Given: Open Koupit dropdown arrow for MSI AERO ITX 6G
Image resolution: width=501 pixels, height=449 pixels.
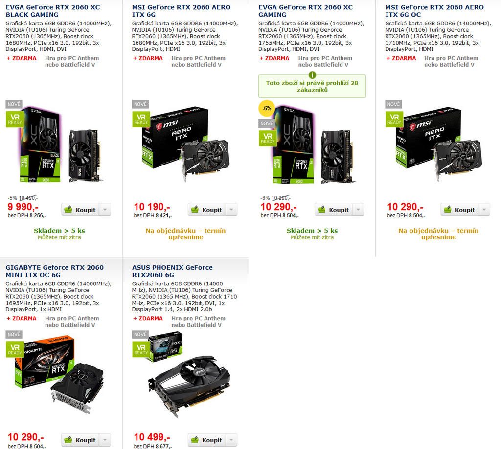Looking at the screenshot, I should pyautogui.click(x=231, y=210).
